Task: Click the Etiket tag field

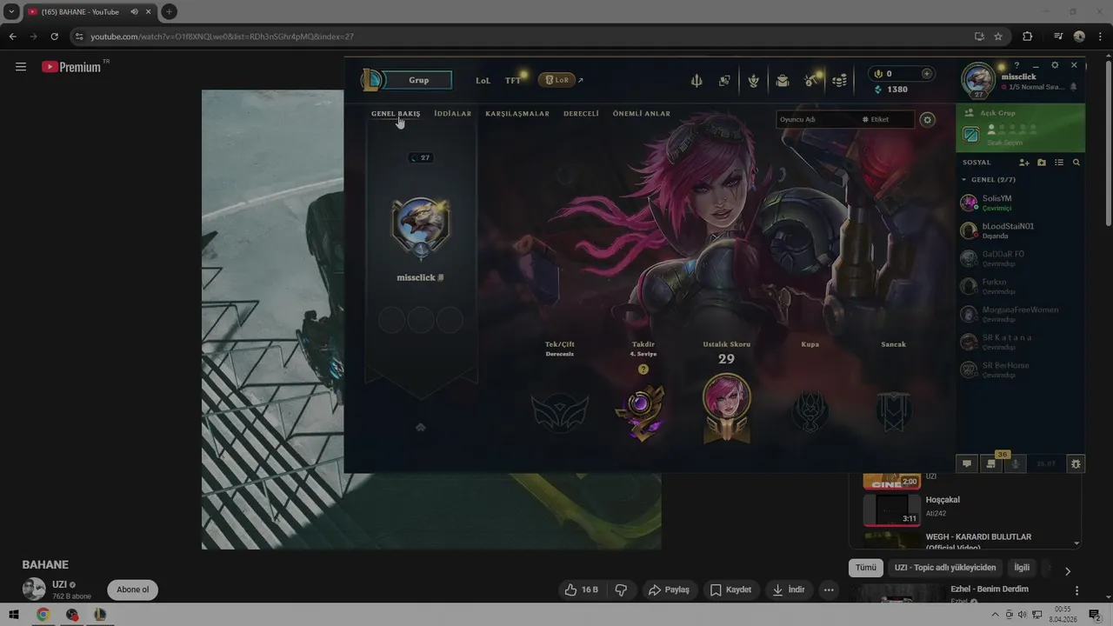Action: pyautogui.click(x=885, y=119)
